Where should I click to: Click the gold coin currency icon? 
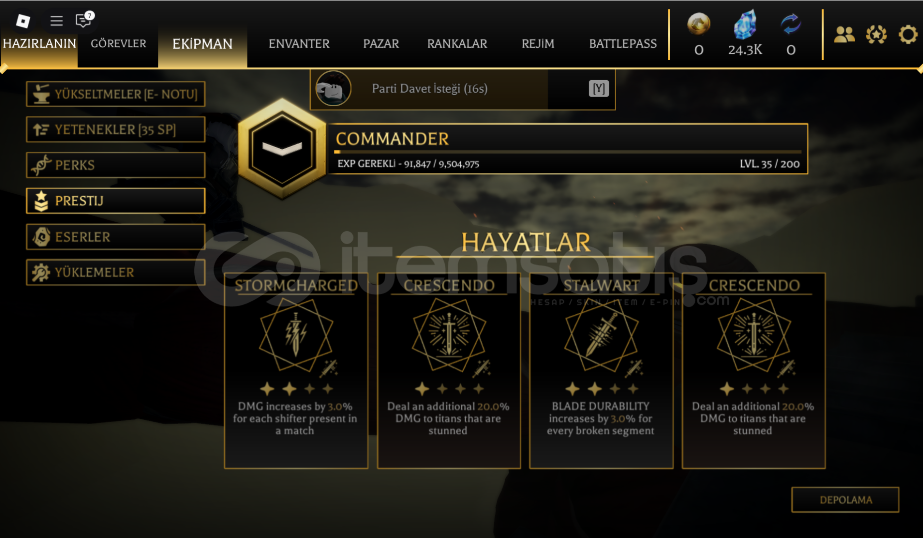[x=698, y=24]
